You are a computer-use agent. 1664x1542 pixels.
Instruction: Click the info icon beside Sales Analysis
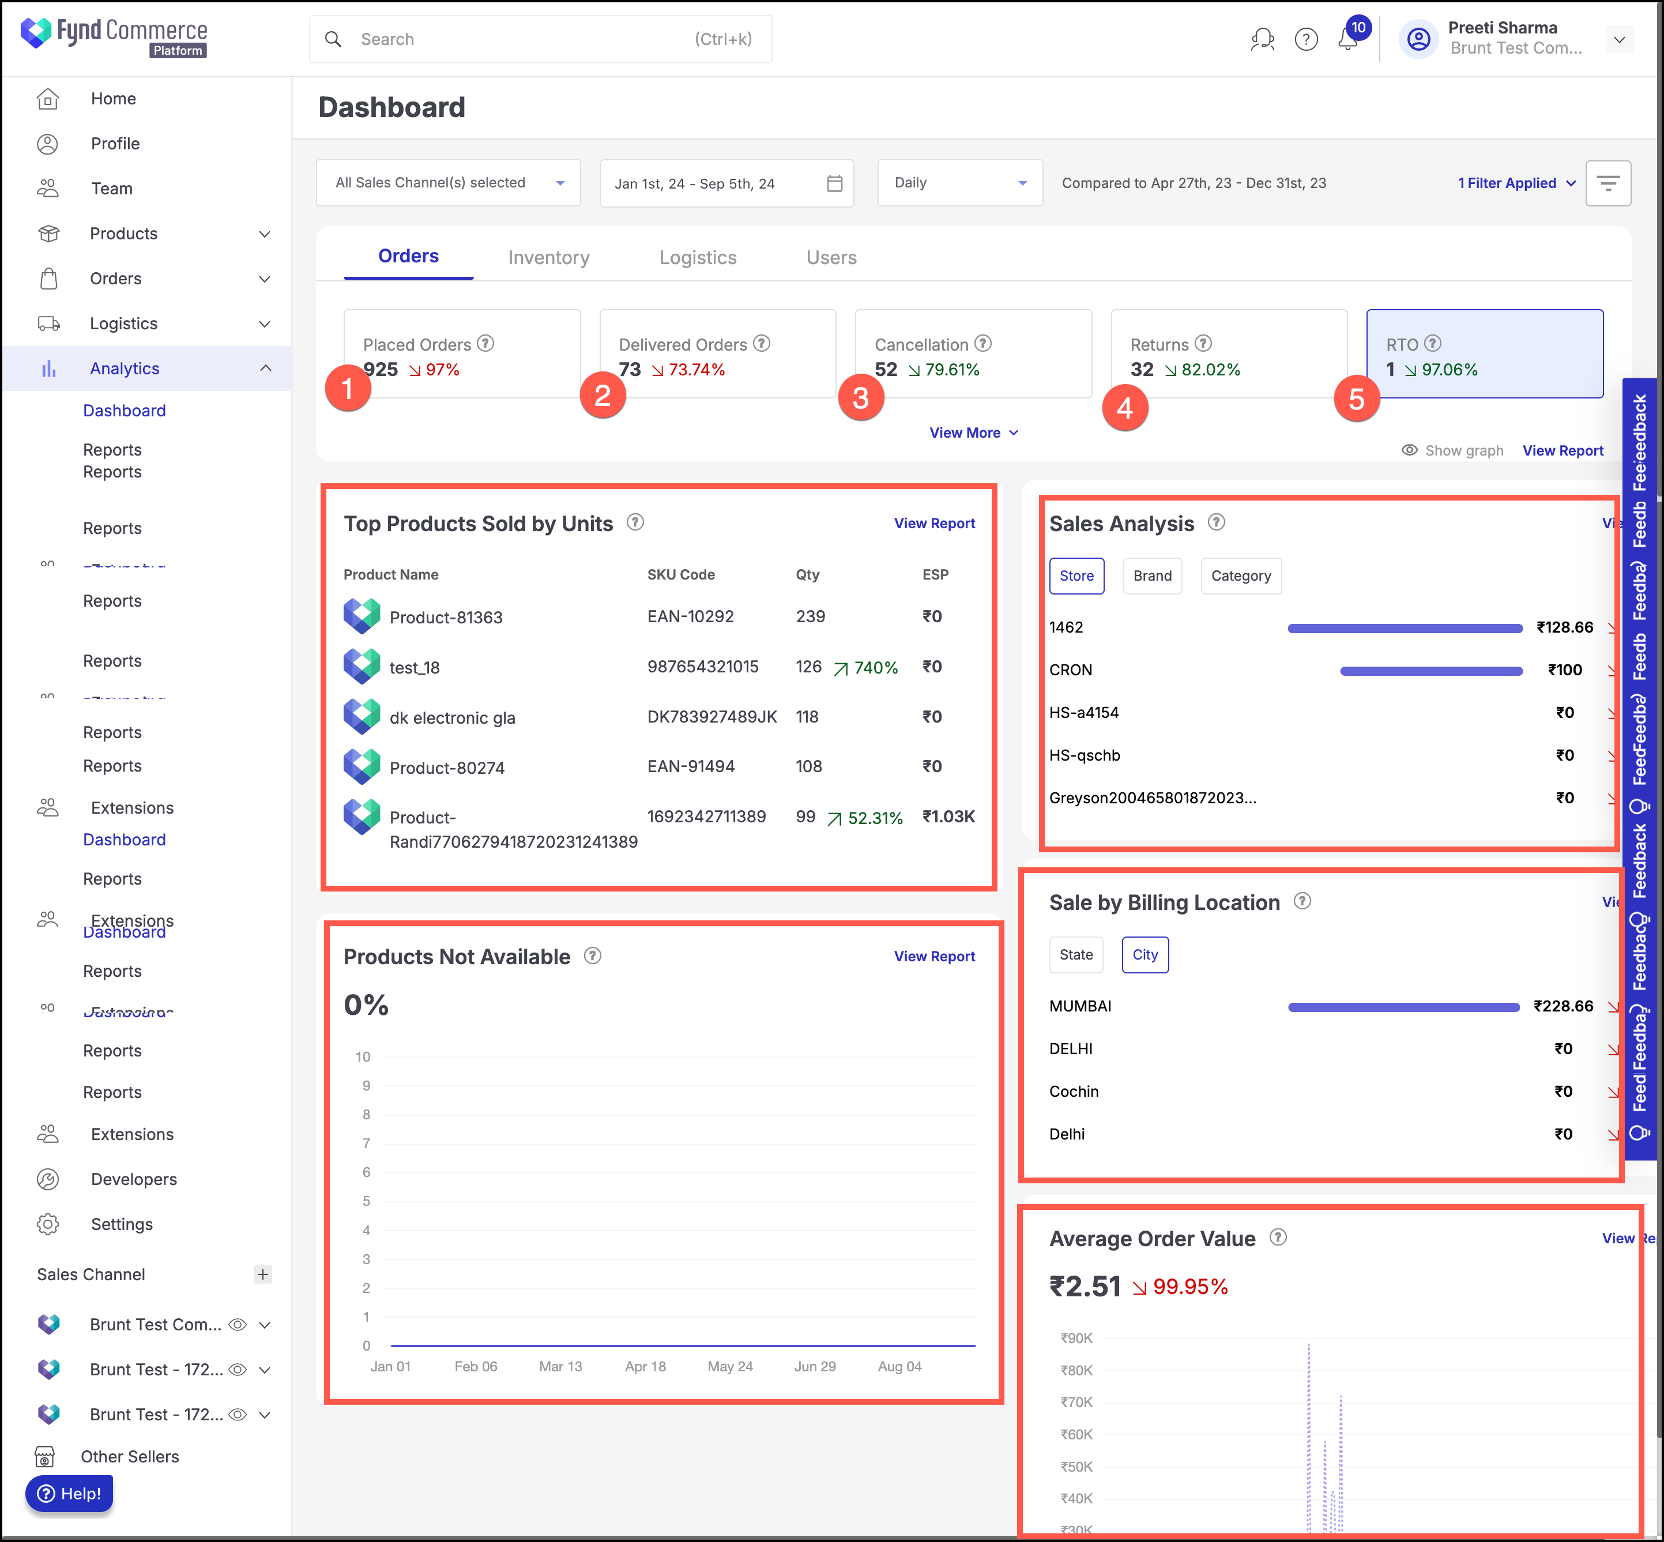[x=1217, y=522]
